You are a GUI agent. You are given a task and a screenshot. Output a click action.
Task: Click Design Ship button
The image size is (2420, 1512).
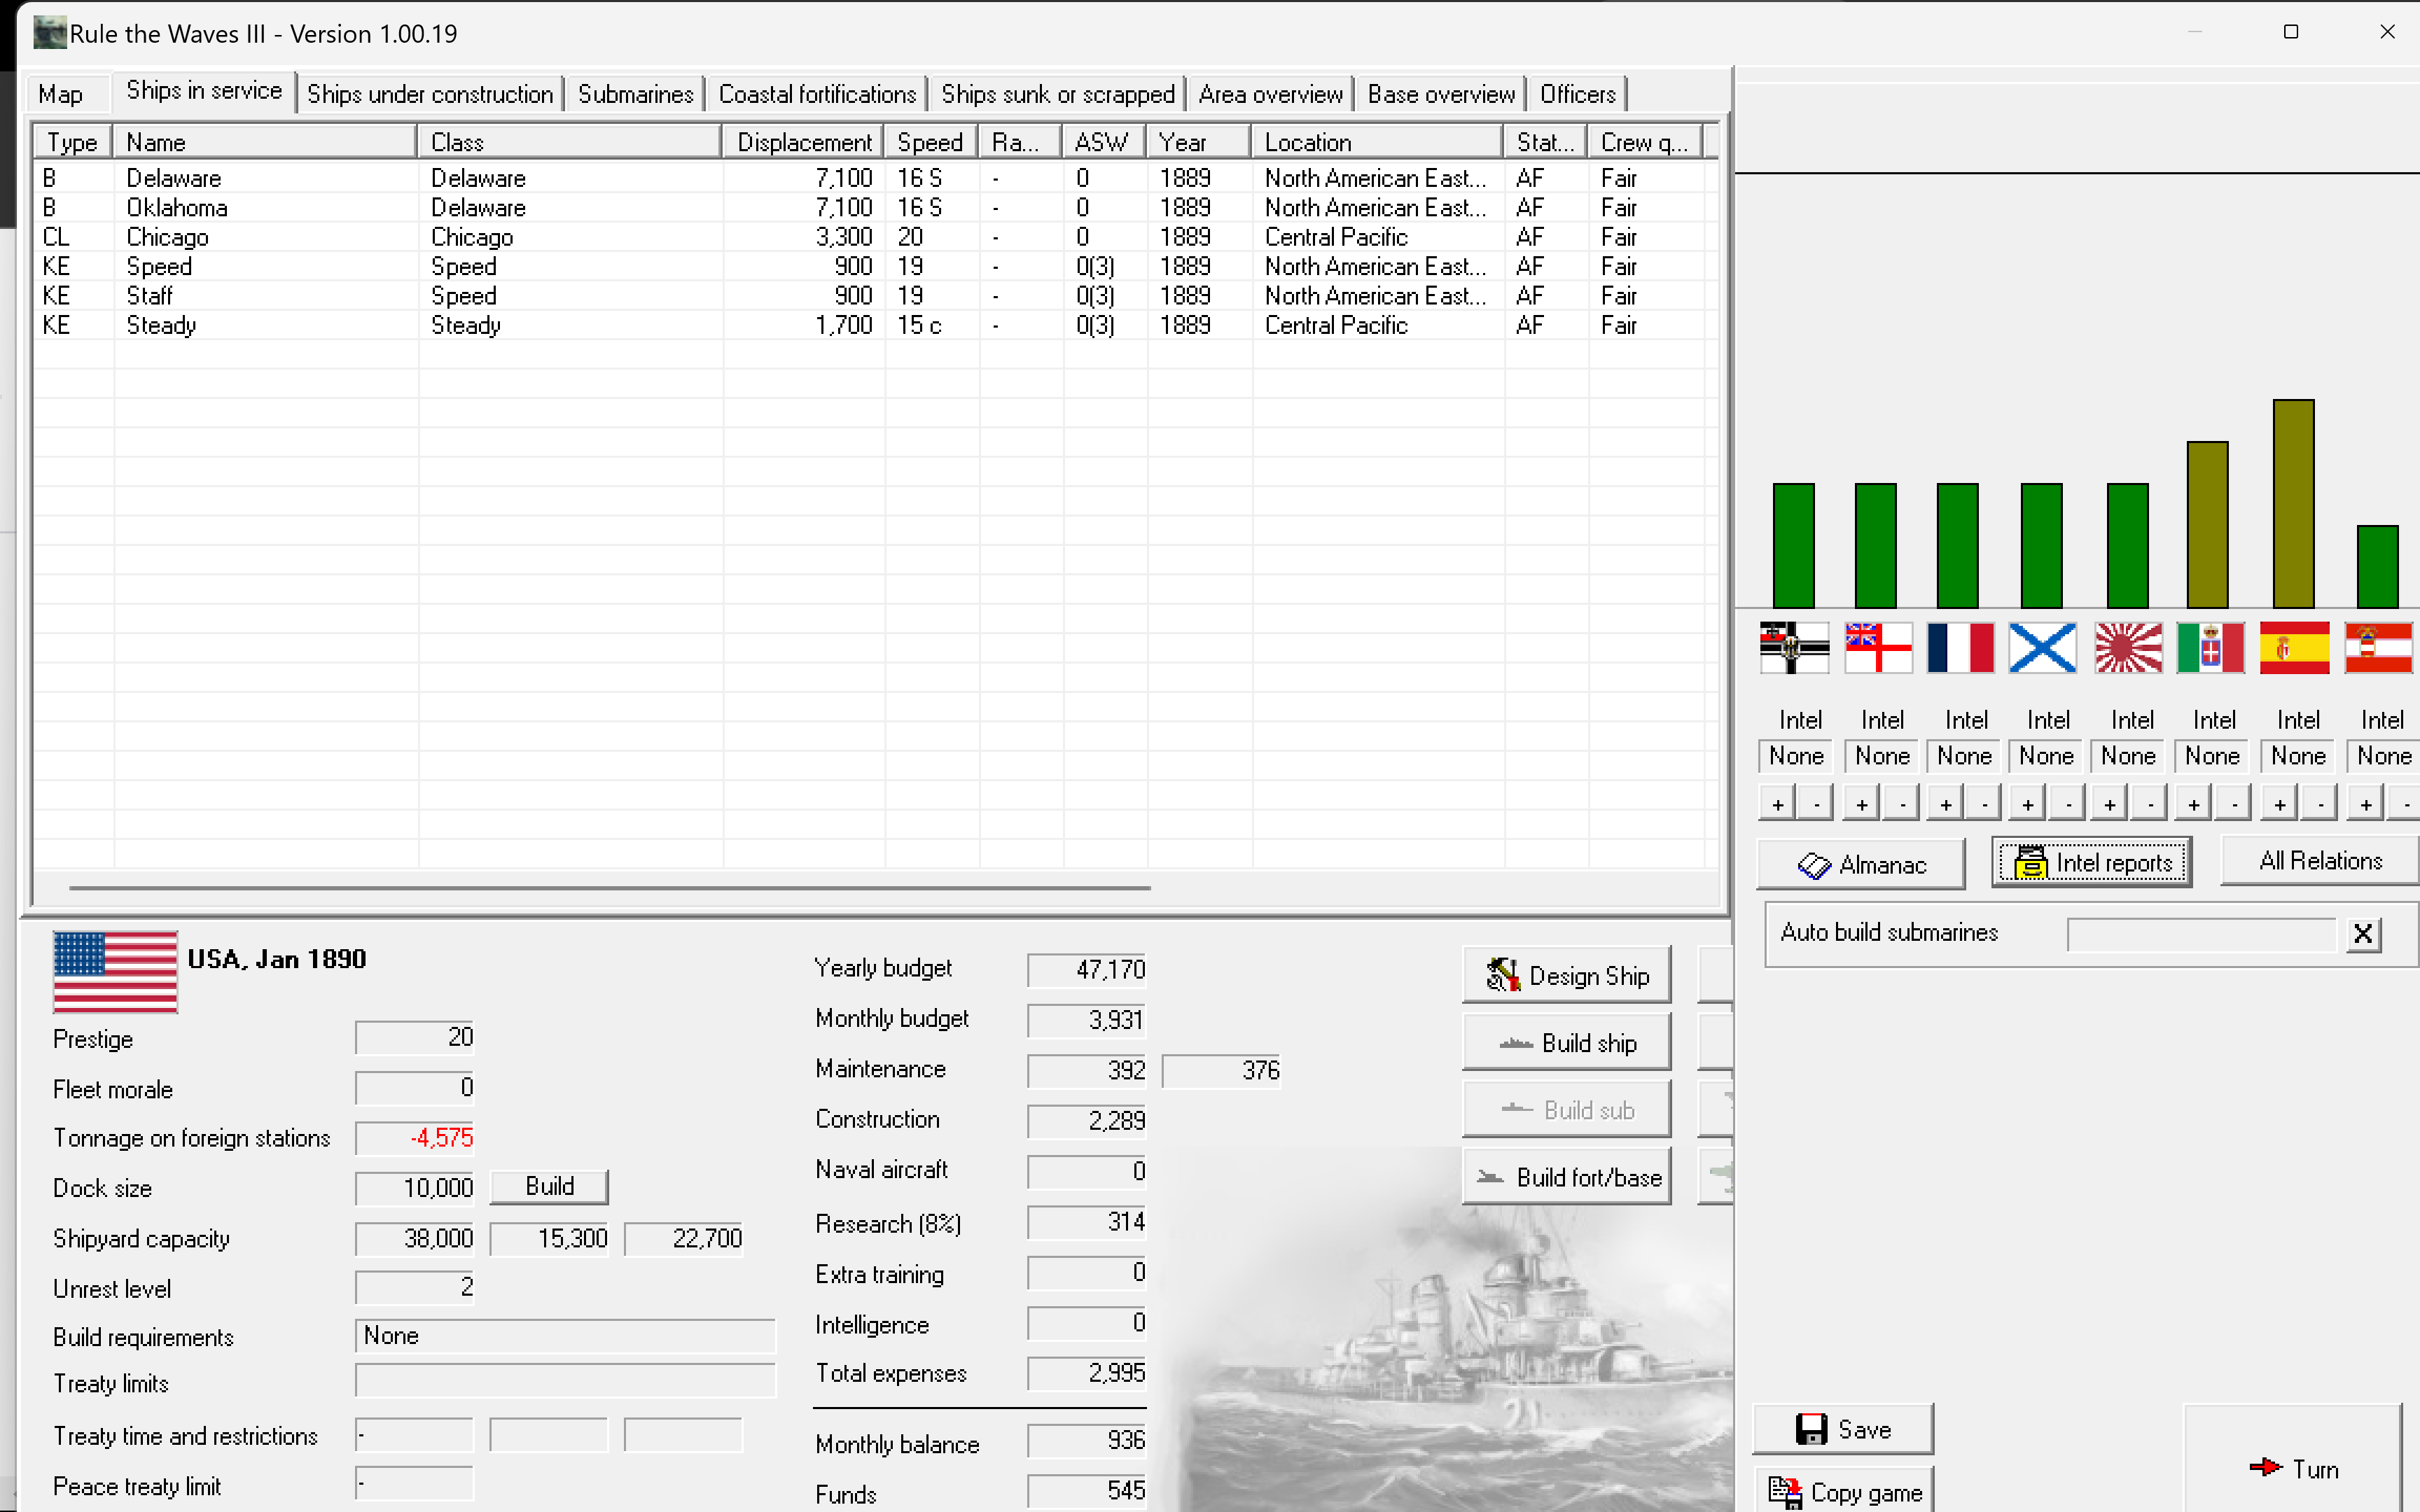tap(1567, 975)
